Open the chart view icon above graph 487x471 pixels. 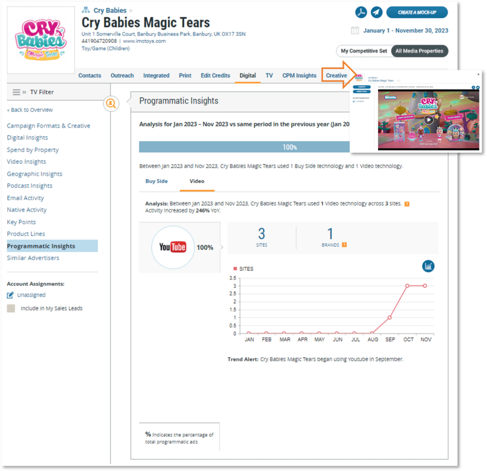tap(428, 266)
